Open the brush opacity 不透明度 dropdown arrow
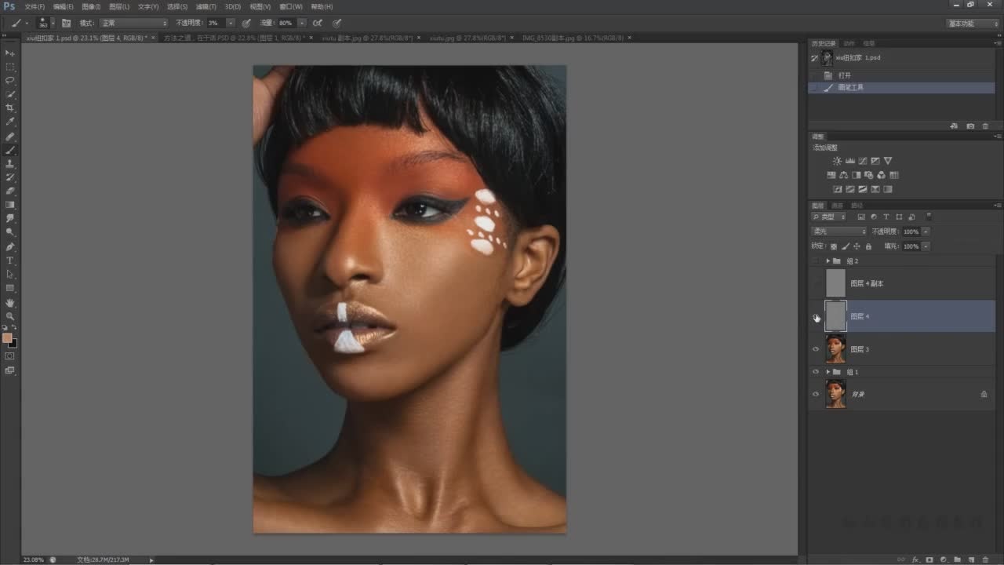Viewport: 1004px width, 565px height. [x=231, y=24]
